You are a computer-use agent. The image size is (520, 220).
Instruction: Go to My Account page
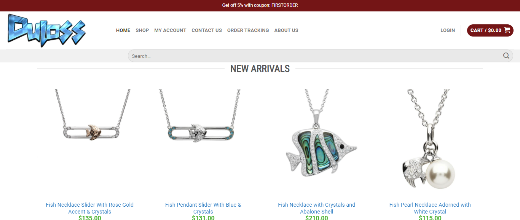point(170,30)
